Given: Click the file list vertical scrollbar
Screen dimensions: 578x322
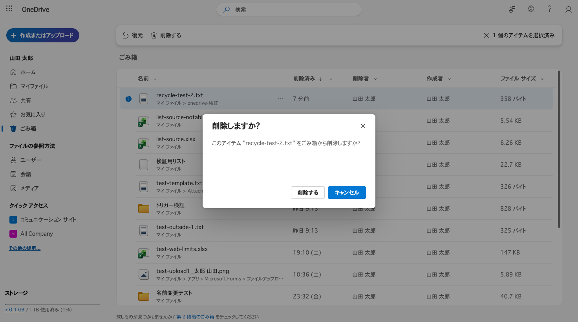Looking at the screenshot, I should pyautogui.click(x=559, y=149).
